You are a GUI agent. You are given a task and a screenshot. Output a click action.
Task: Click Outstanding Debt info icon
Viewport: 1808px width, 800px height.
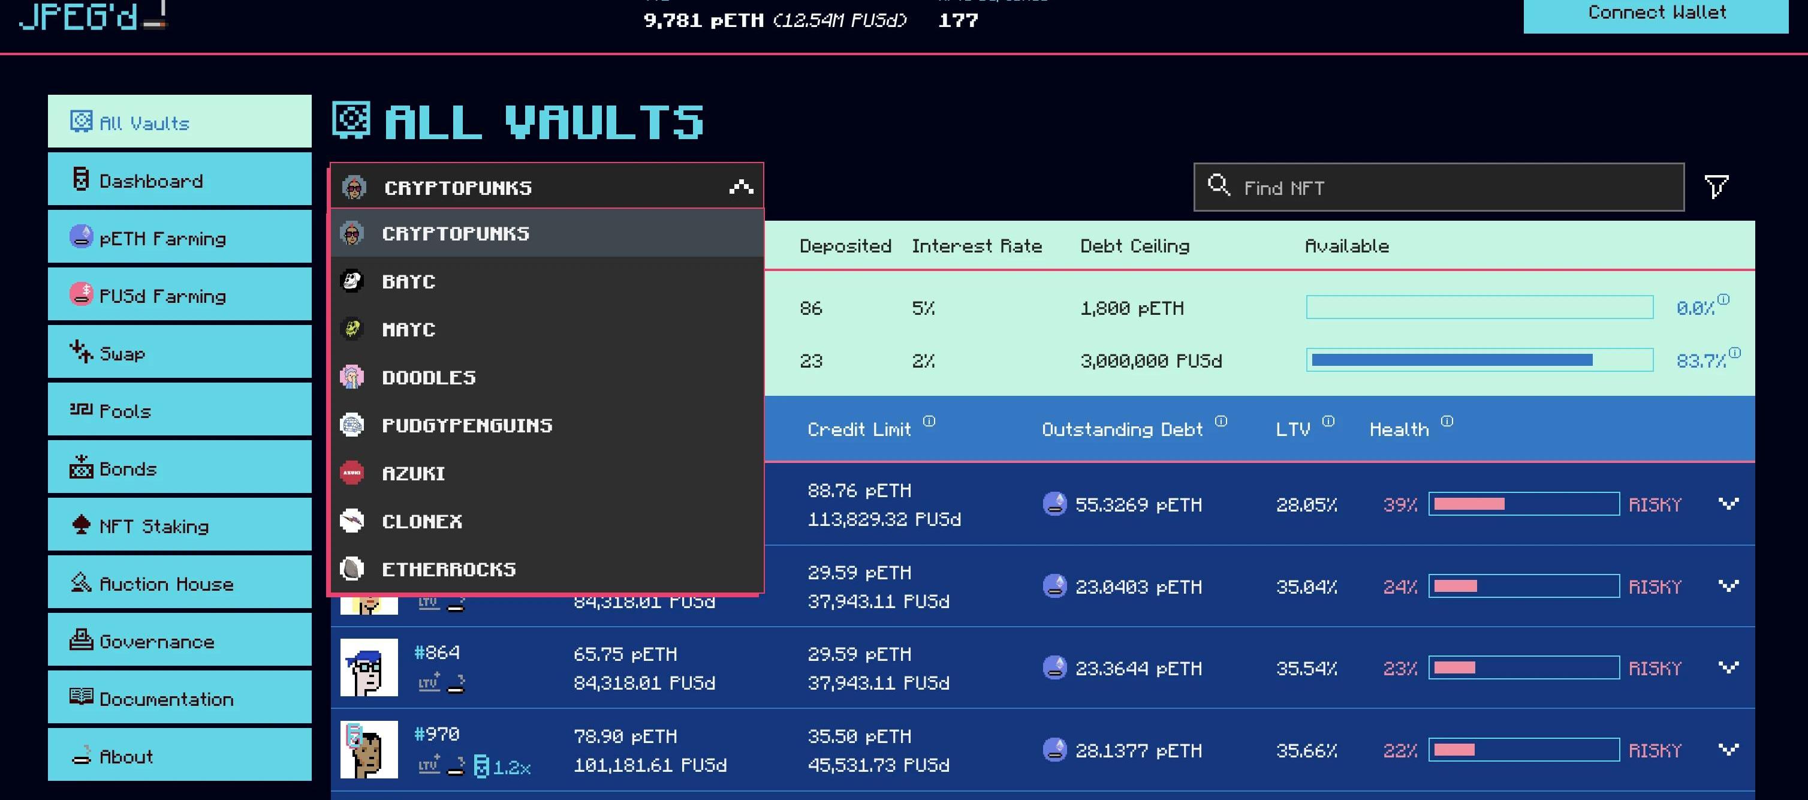pyautogui.click(x=1221, y=421)
